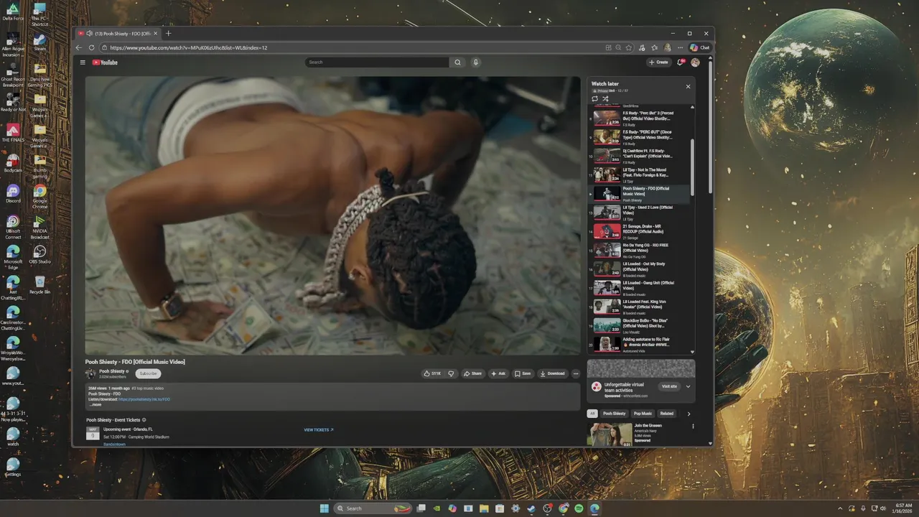The image size is (919, 517).
Task: Open the Edge profile avatar
Action: (x=668, y=47)
